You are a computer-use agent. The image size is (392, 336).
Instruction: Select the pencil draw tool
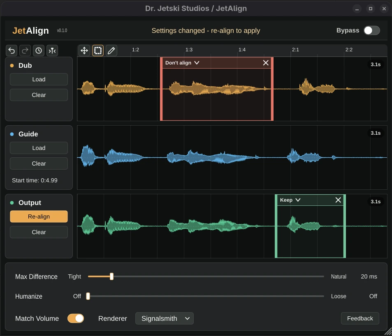[x=111, y=51]
